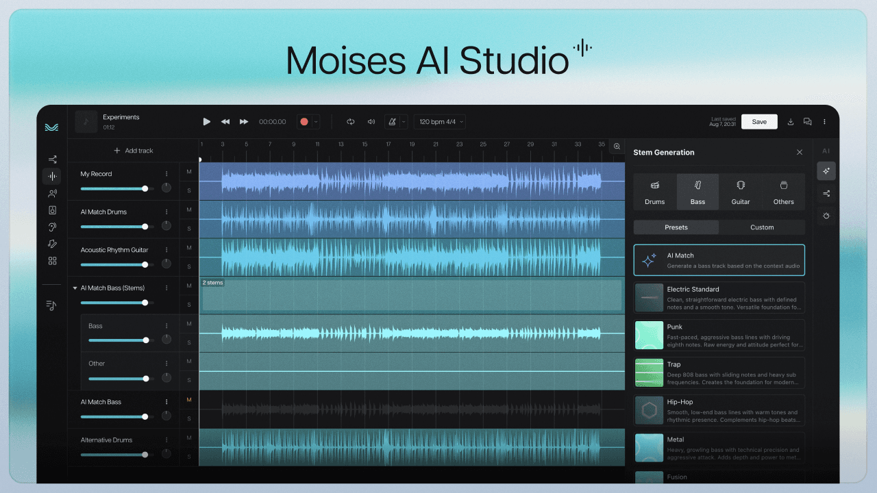
Task: Open the guitar sidebar icon
Action: tap(52, 244)
